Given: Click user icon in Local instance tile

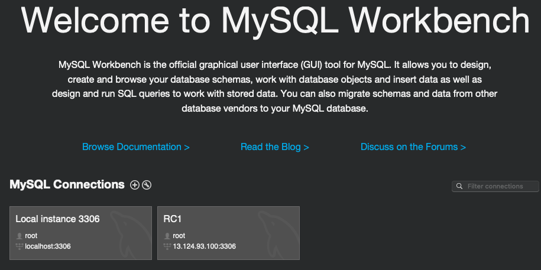Looking at the screenshot, I should (20, 236).
